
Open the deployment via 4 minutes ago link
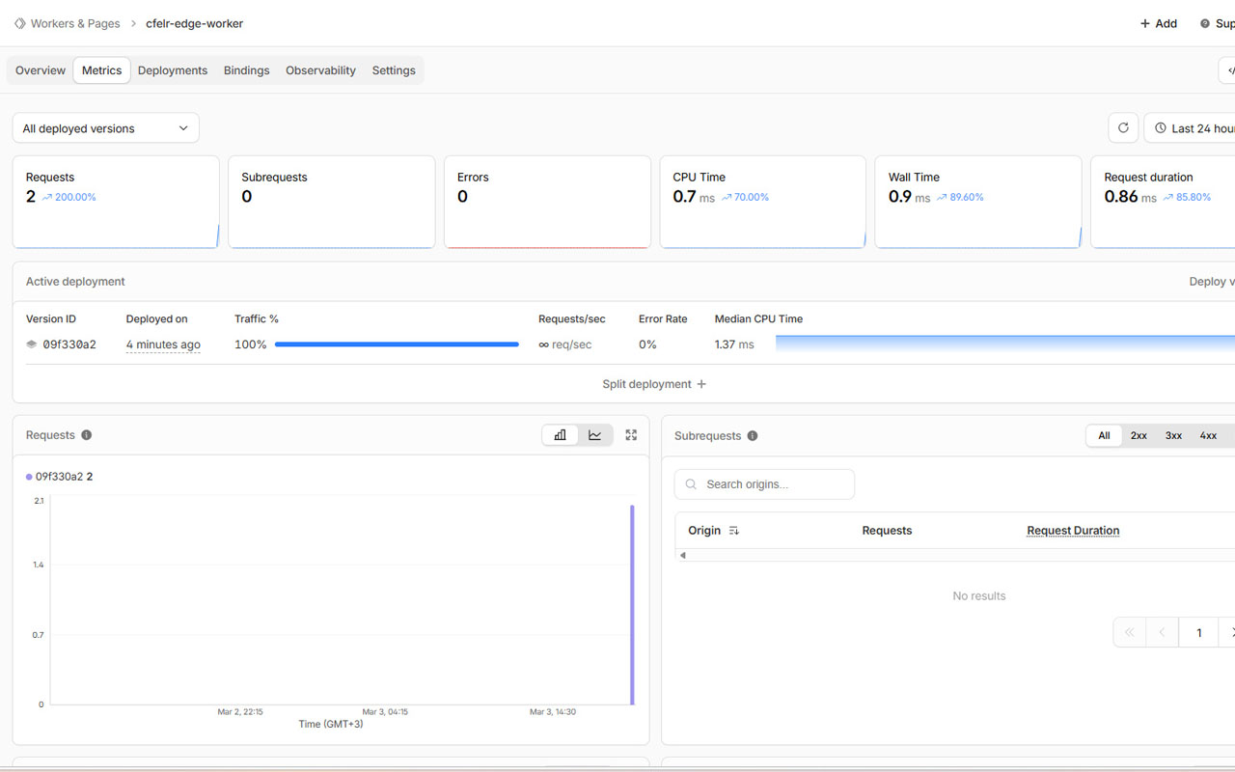pyautogui.click(x=163, y=344)
